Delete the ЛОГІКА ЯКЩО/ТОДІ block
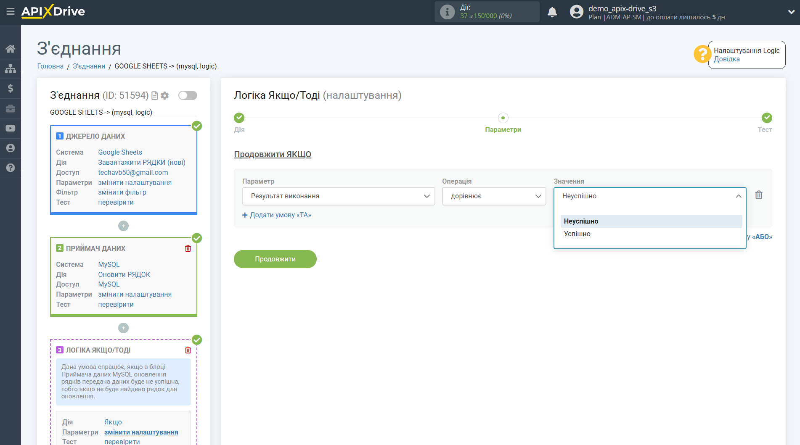This screenshot has width=800, height=445. [x=188, y=350]
